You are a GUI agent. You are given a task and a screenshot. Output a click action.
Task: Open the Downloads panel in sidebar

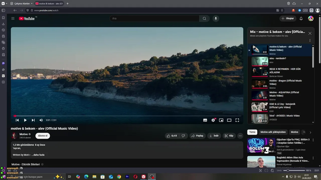(3, 24)
